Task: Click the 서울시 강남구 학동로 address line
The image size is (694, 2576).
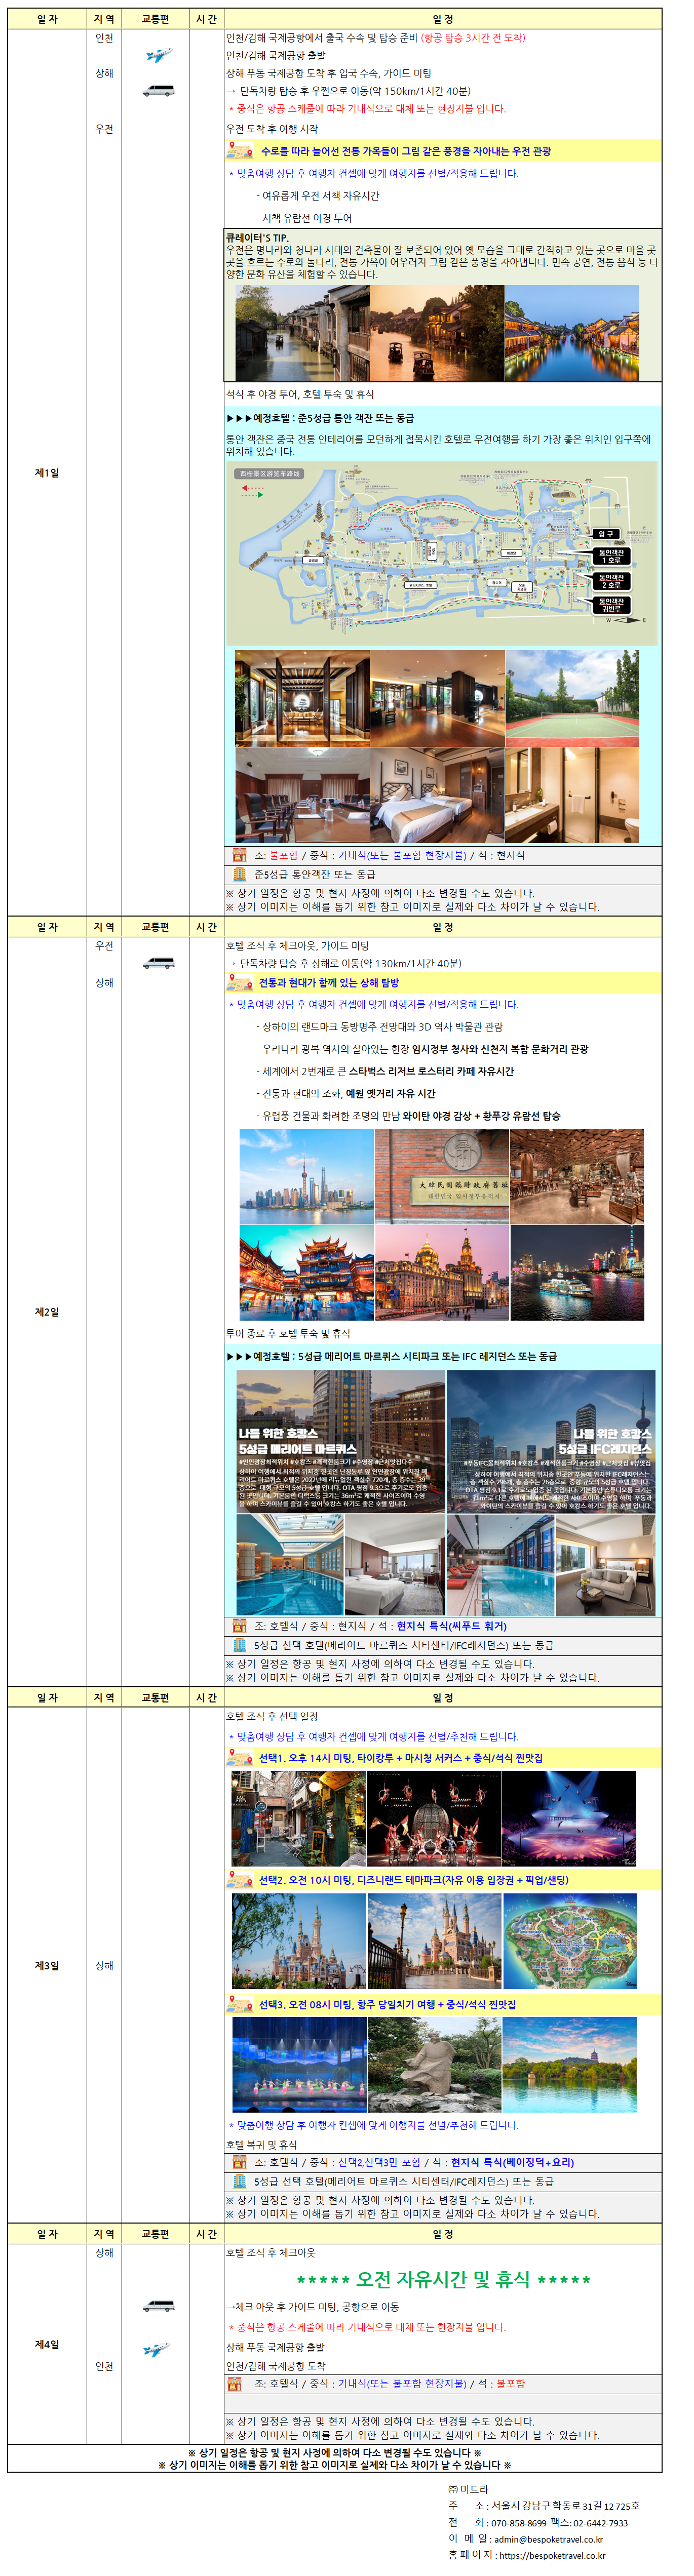Action: [544, 2506]
